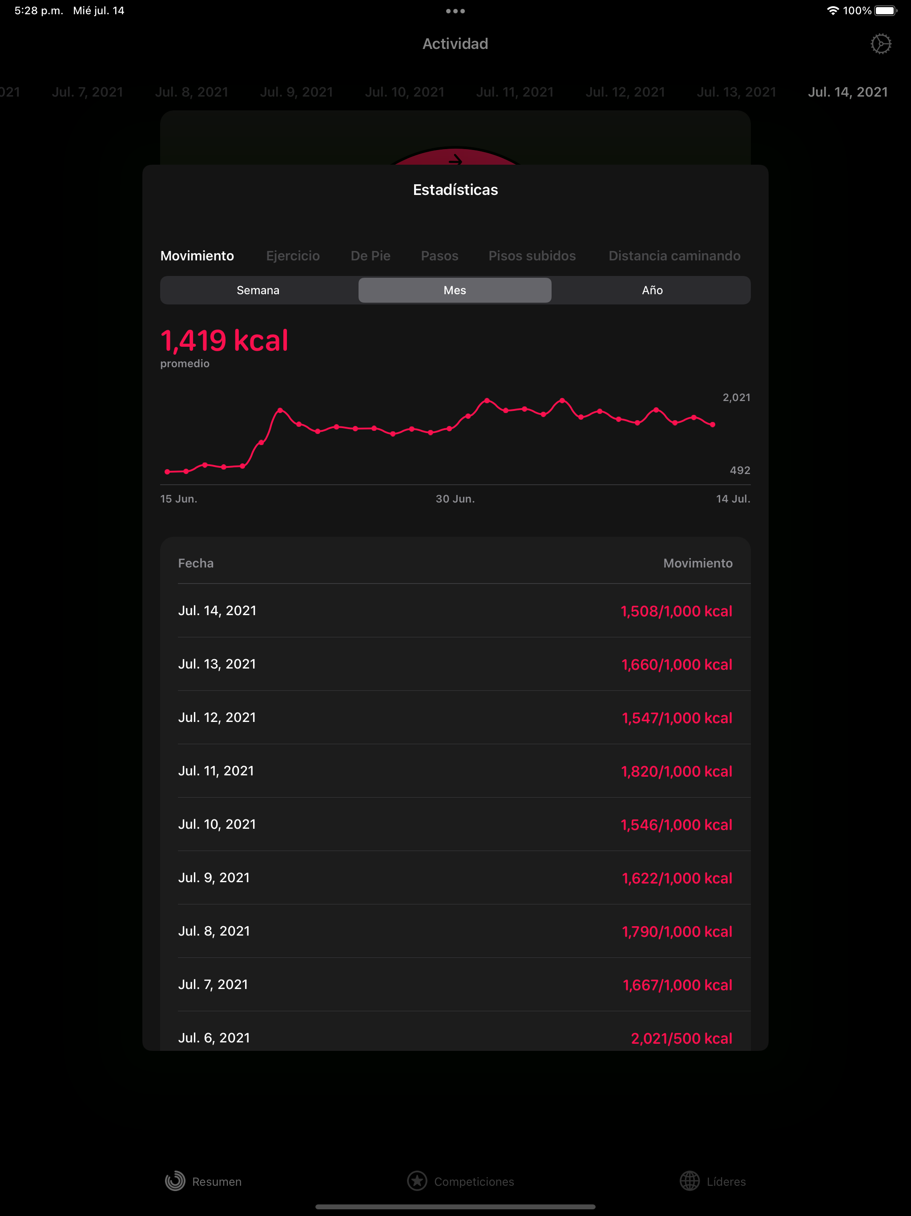
Task: Tap the Competiciones star icon
Action: 417,1181
